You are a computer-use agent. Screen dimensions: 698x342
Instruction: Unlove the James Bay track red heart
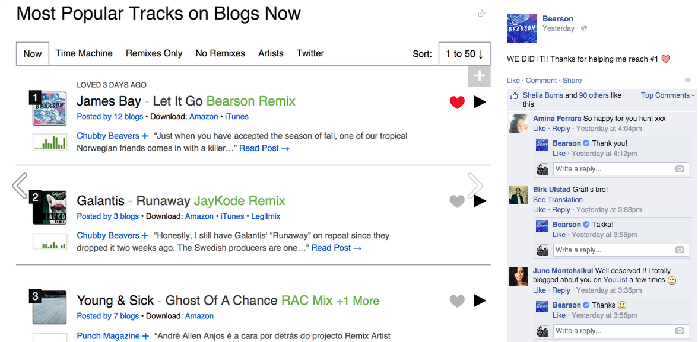457,103
